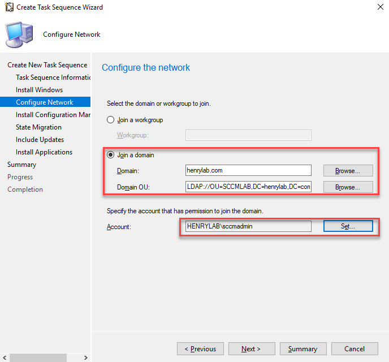Image resolution: width=389 pixels, height=362 pixels.
Task: Click the wizard title bar icon
Action: 8,7
